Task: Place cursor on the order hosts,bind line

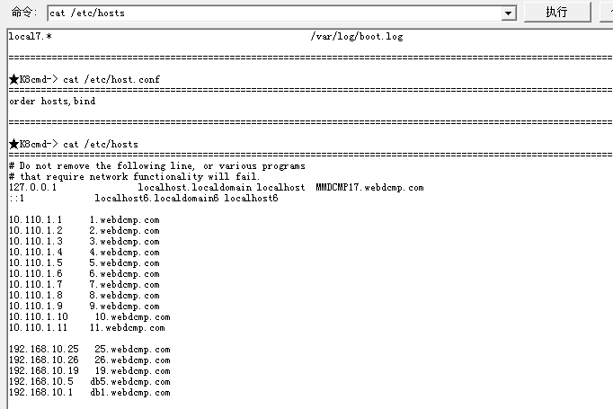Action: pyautogui.click(x=52, y=102)
